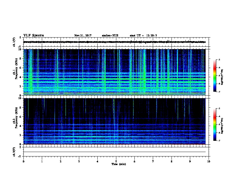Click the "-7" value on ch.2 colorbar
Viewport: 235px width, 181px height.
coord(219,141)
